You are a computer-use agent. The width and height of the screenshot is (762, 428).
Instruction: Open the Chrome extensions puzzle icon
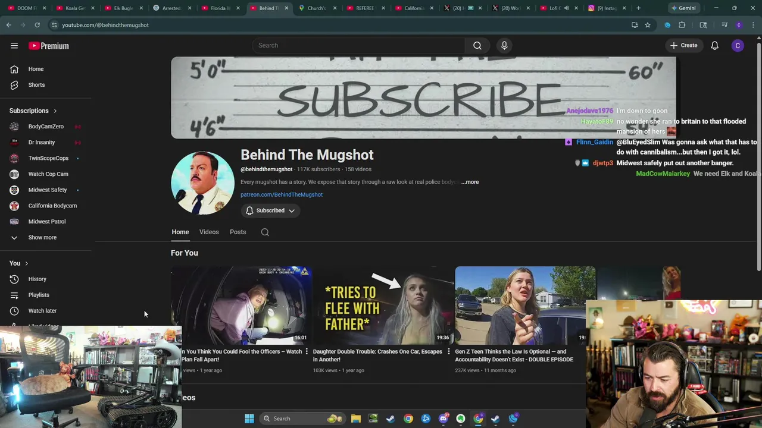pyautogui.click(x=682, y=25)
